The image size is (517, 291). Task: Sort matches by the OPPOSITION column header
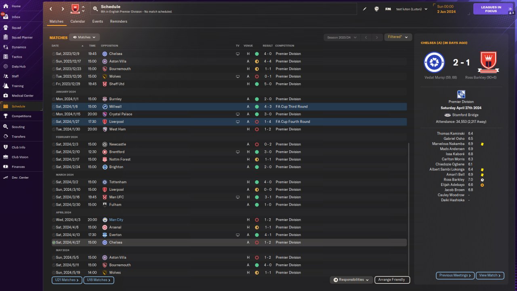(110, 46)
